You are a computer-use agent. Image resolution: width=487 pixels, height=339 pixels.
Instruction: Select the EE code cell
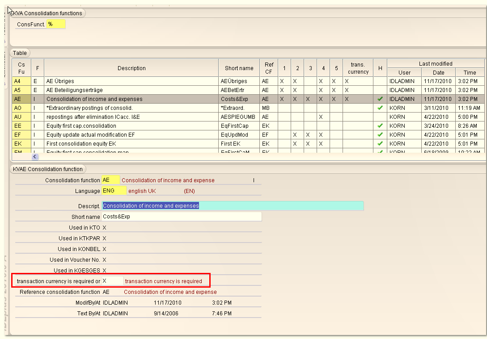(21, 126)
